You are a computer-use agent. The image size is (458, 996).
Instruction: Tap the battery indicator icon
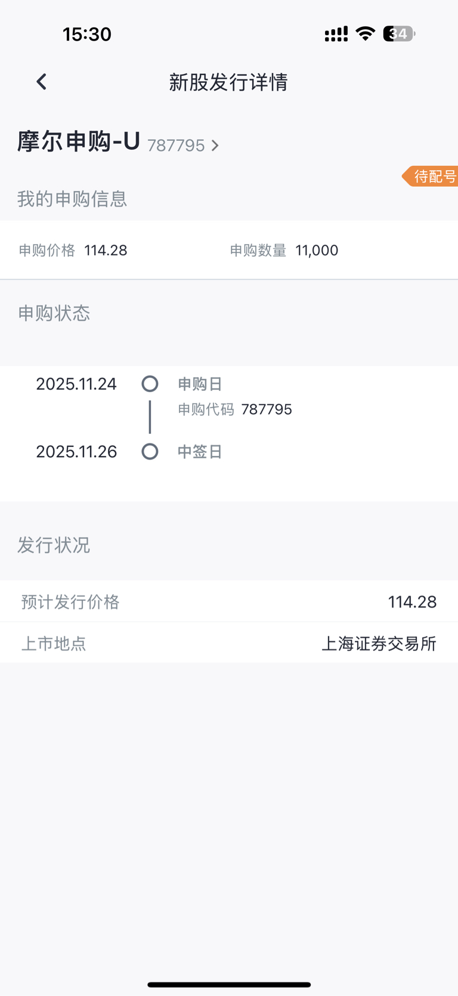pos(399,33)
